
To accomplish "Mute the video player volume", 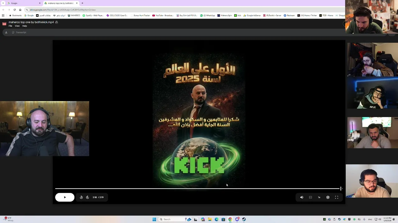I will 302,197.
